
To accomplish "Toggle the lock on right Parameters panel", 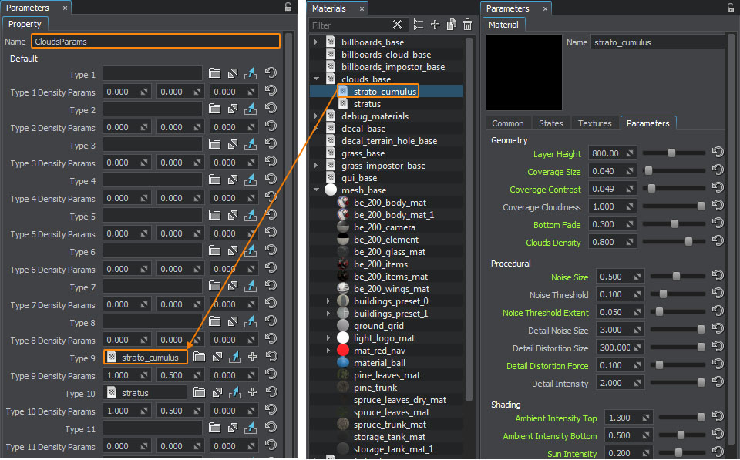I will pos(732,8).
